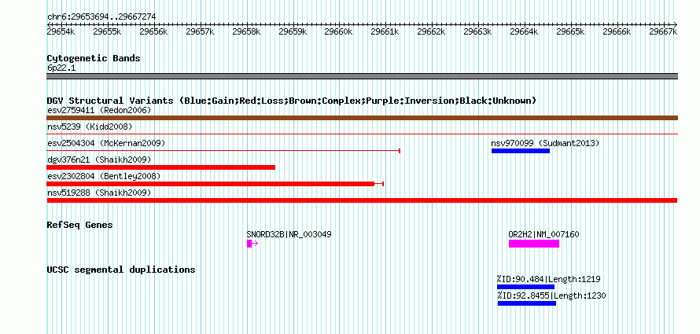This screenshot has height=334, width=700.
Task: Click the RefSeq Genes track title
Action: (x=79, y=225)
